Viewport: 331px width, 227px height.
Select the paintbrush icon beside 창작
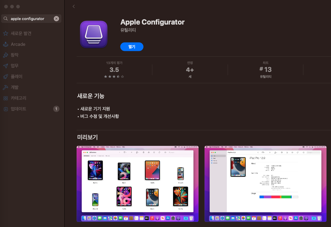pos(6,55)
